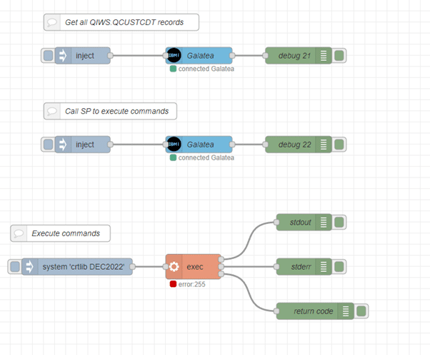Image resolution: width=430 pixels, height=355 pixels.
Task: Toggle the return code debug output
Action: coord(361,311)
